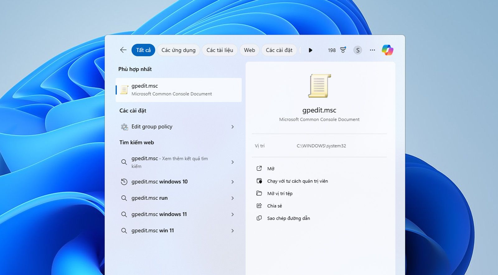Image resolution: width=498 pixels, height=275 pixels.
Task: Show more filter tabs with the play arrow
Action: click(x=310, y=50)
